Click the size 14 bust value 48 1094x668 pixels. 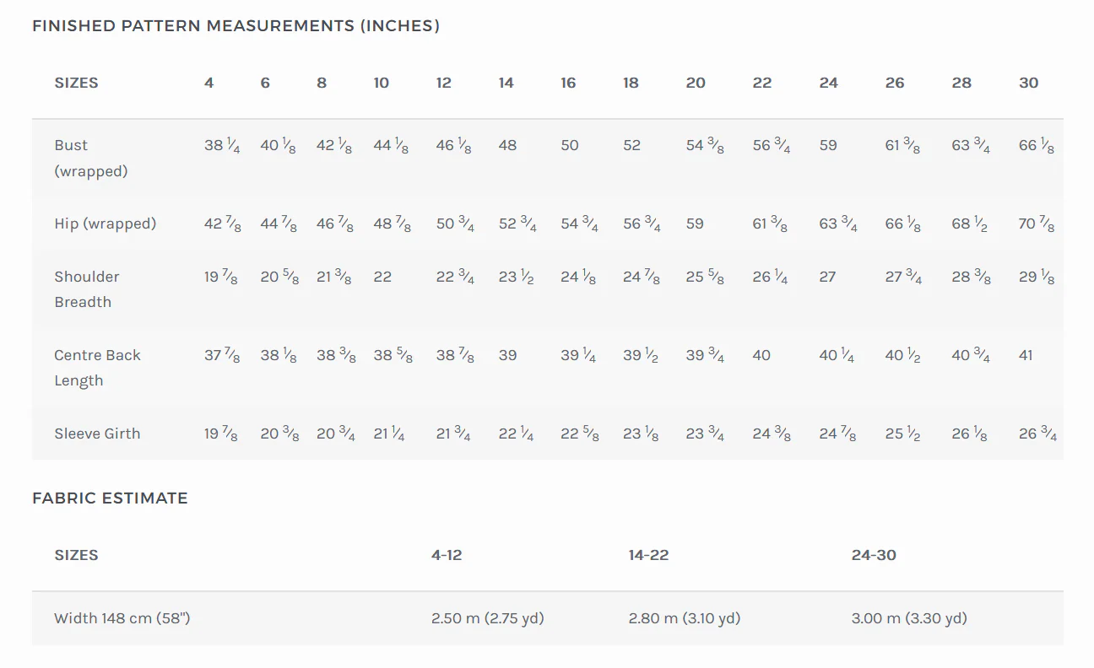coord(507,145)
